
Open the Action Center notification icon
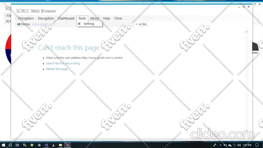click(257, 145)
